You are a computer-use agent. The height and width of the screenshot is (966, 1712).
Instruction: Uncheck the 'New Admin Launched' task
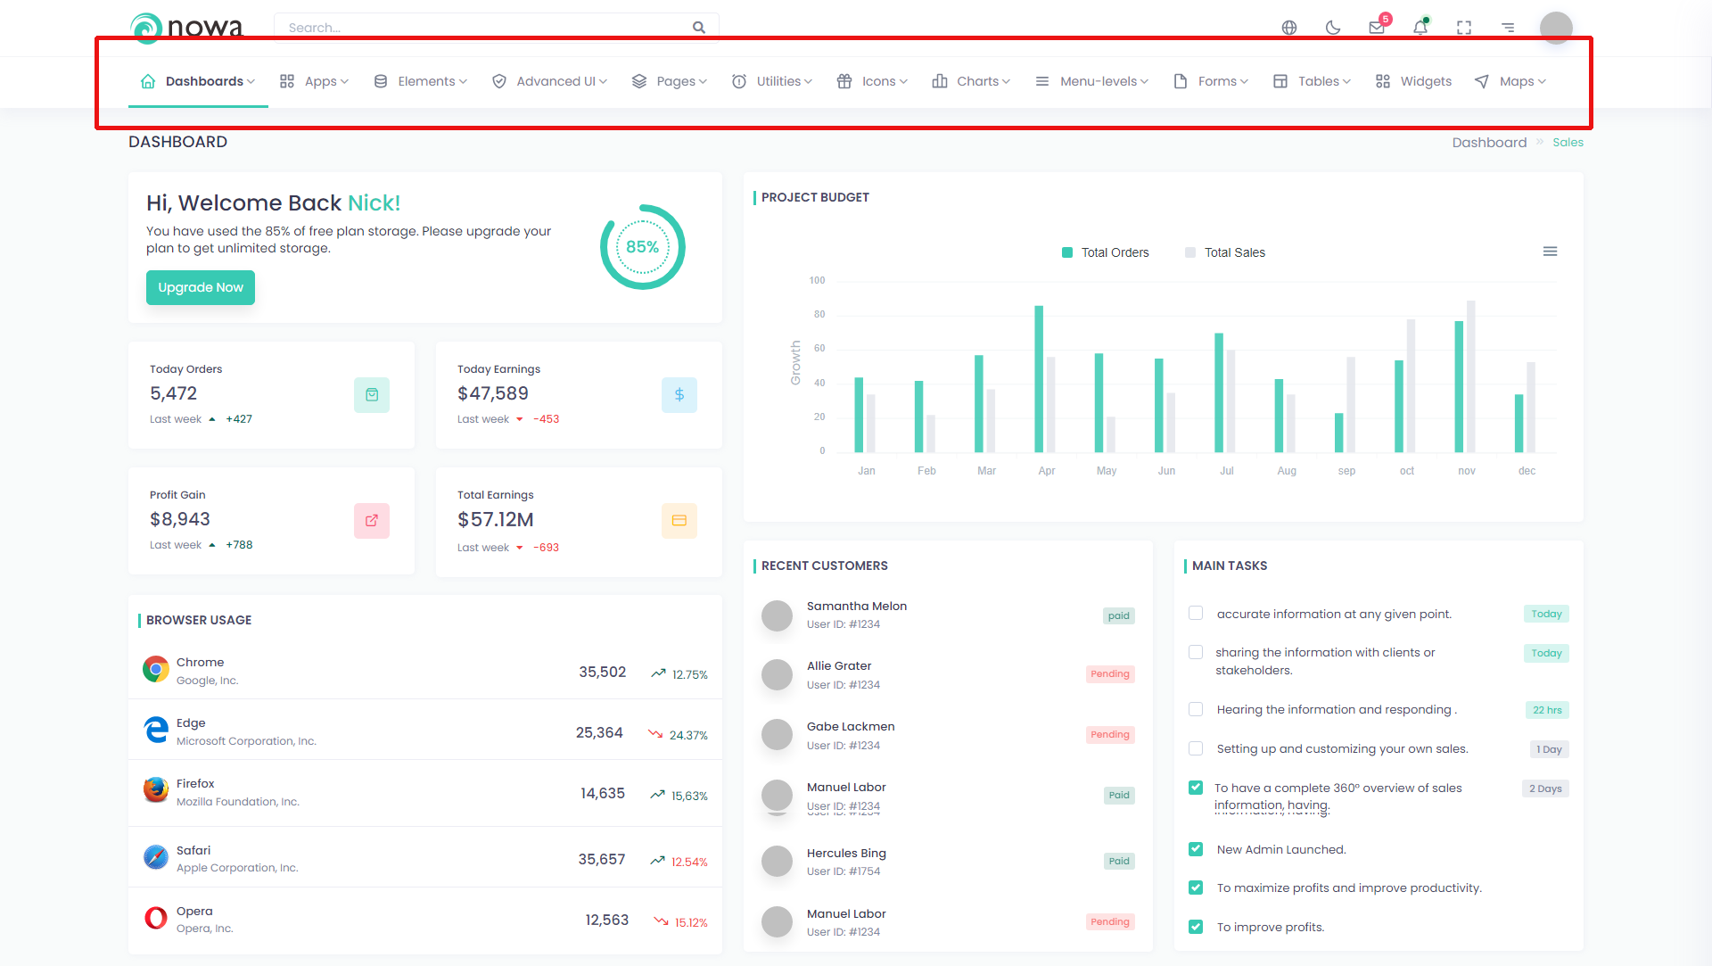click(x=1196, y=849)
